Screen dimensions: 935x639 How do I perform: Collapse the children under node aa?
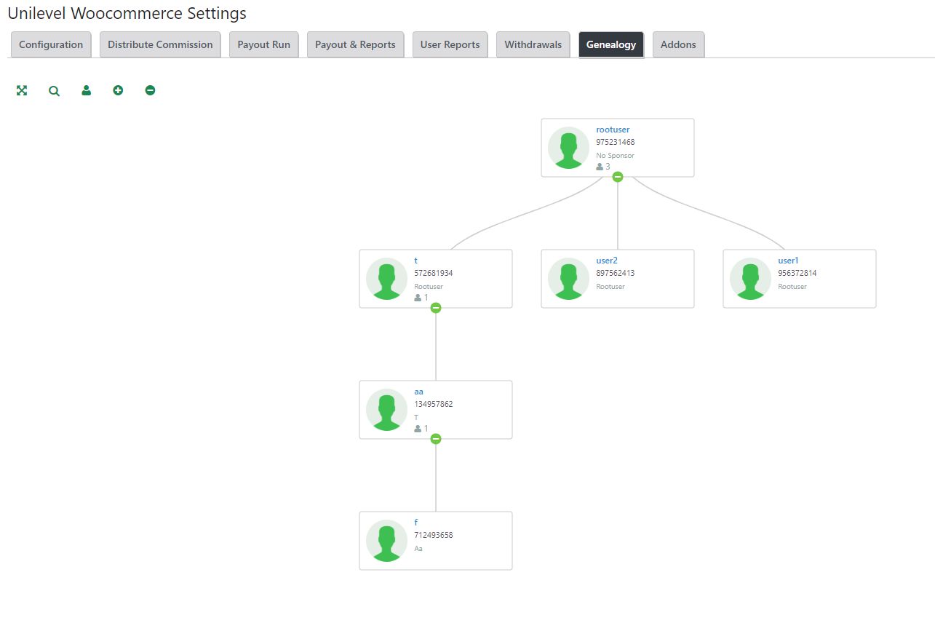point(436,439)
